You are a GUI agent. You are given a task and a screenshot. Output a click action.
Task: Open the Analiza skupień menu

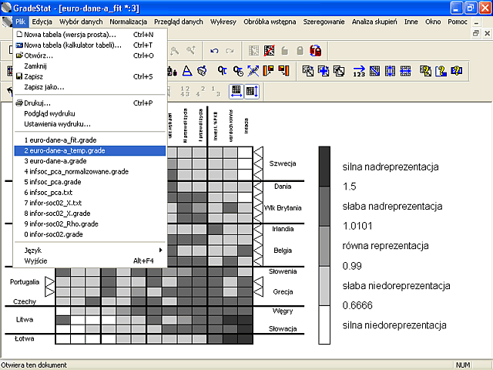point(374,22)
